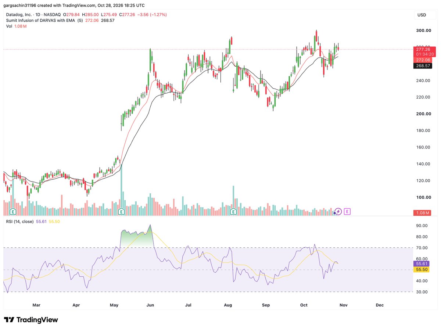
Task: Click the red 277.26 current price label
Action: click(424, 49)
